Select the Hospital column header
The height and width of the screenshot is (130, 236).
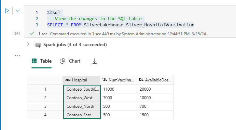click(81, 80)
